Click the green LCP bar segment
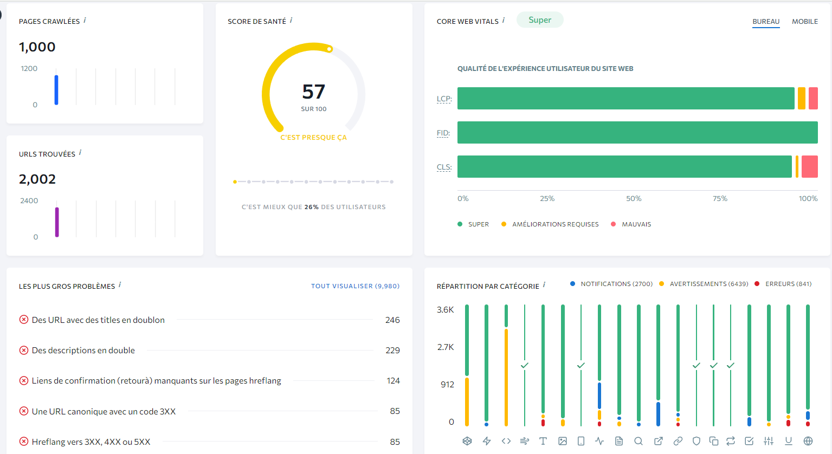Viewport: 832px width, 454px height. 626,99
